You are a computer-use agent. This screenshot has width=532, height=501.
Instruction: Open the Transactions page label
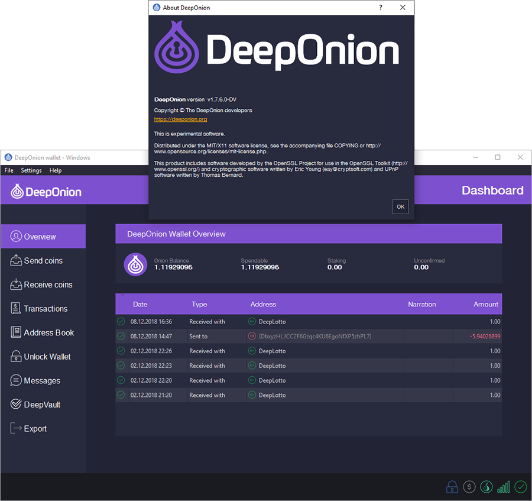pyautogui.click(x=46, y=309)
